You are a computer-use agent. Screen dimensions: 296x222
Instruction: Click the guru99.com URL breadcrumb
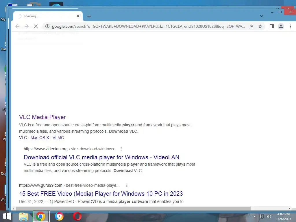69,185
